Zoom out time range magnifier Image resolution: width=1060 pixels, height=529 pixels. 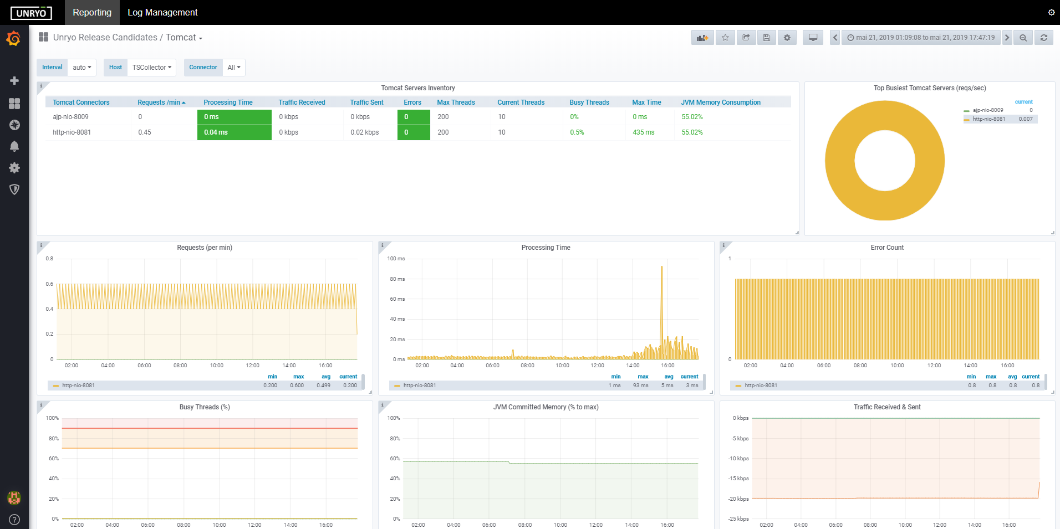[1023, 38]
